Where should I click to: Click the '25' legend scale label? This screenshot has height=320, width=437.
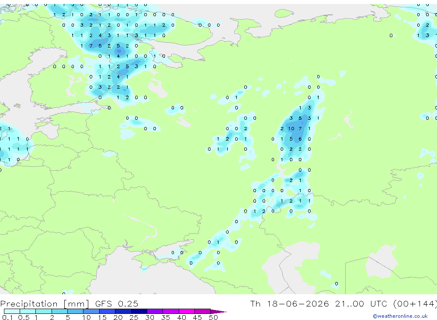[134, 317]
